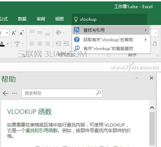
Task: Click the blue question mark help icon
Action: pos(77,39)
